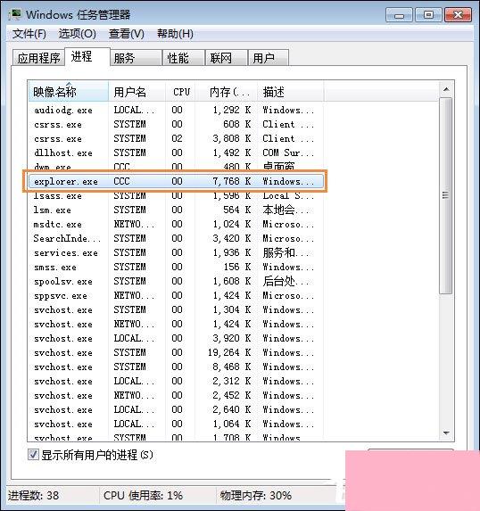Open the 性能 tab
480x511 pixels.
click(183, 58)
